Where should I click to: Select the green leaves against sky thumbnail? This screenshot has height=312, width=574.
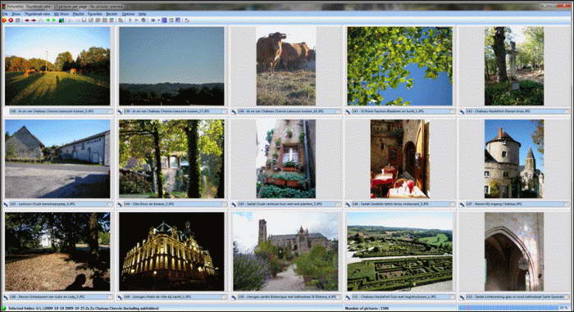[400, 66]
